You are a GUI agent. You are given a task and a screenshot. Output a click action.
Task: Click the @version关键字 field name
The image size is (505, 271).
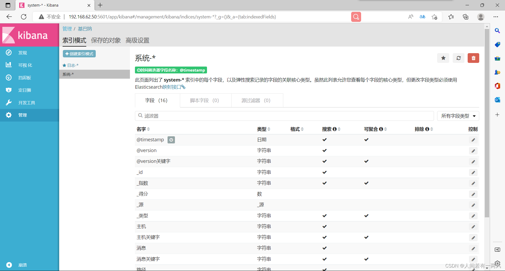pyautogui.click(x=154, y=161)
